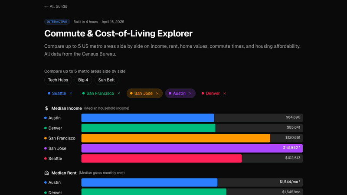
Task: Click the Austin blue rent bar
Action: point(149,182)
